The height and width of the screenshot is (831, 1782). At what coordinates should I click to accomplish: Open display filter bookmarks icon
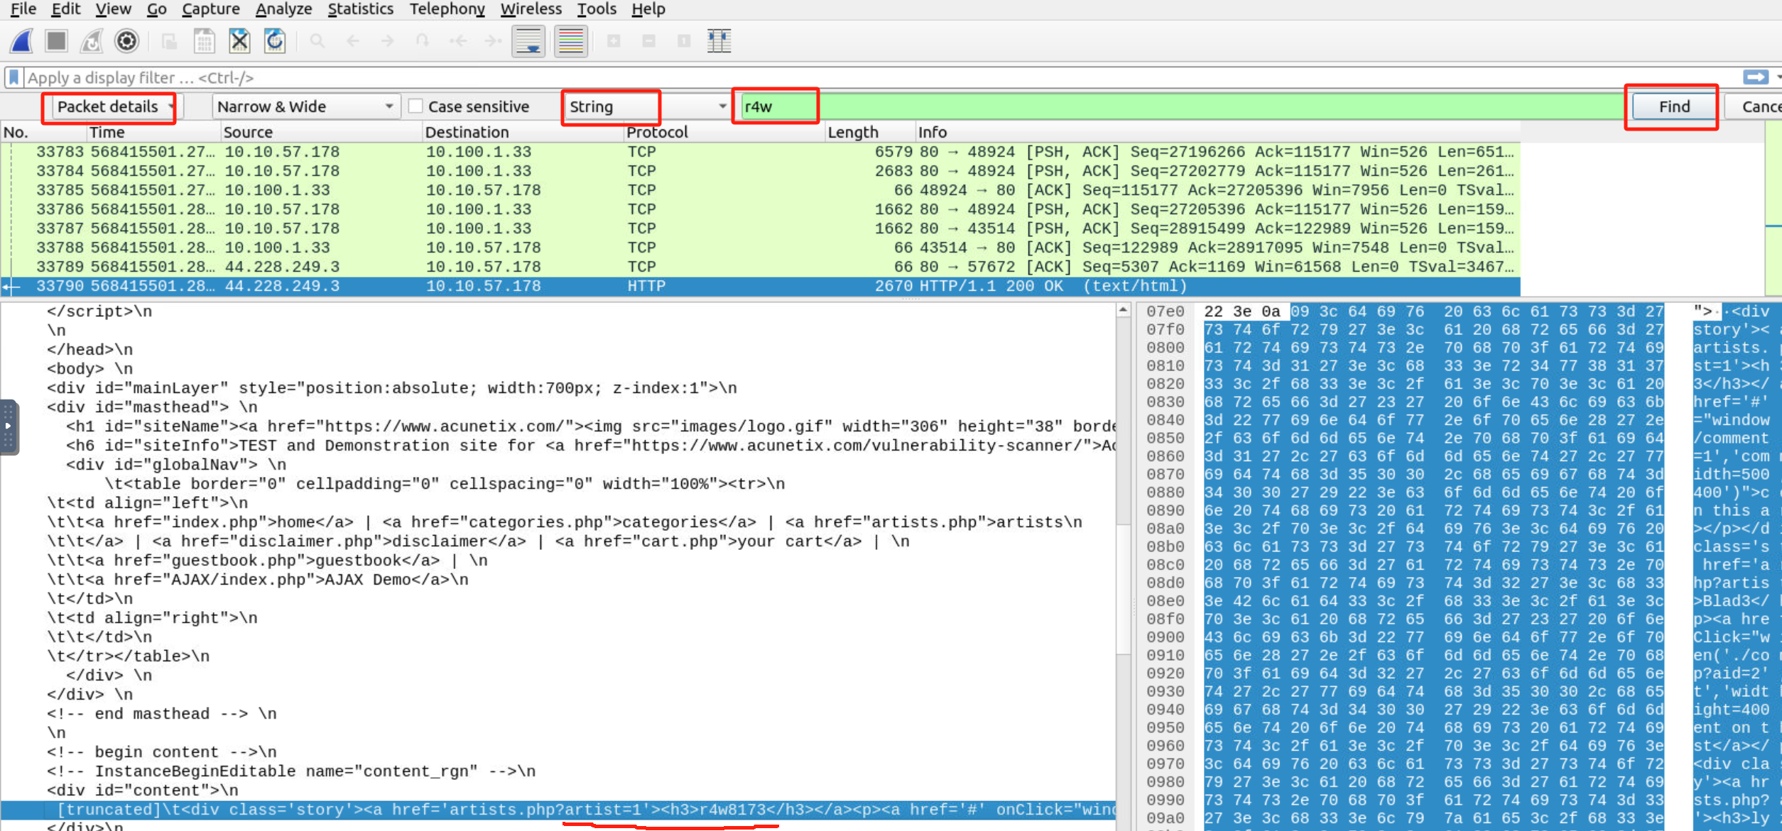[13, 77]
